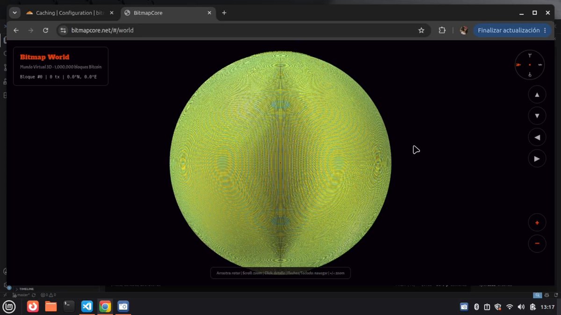Open the Chrome extensions puzzle icon
561x315 pixels.
click(442, 30)
